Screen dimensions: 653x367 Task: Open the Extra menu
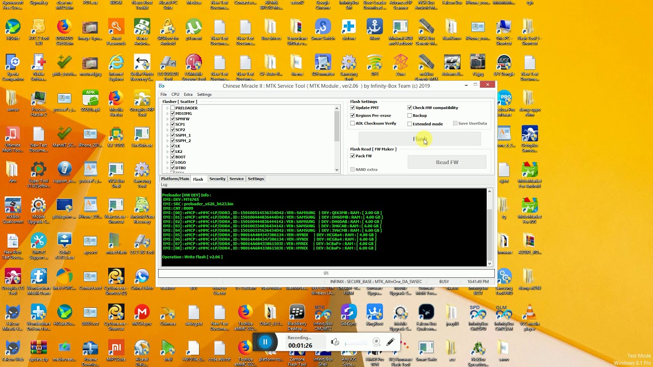(188, 94)
